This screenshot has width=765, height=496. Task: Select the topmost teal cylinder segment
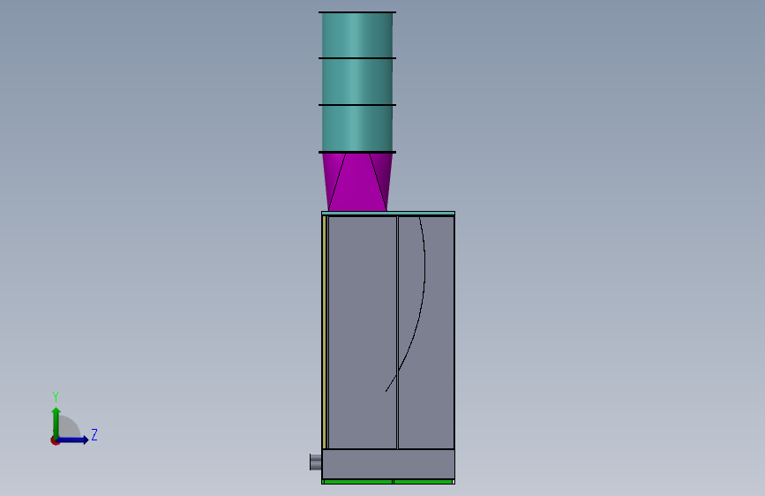coord(357,35)
